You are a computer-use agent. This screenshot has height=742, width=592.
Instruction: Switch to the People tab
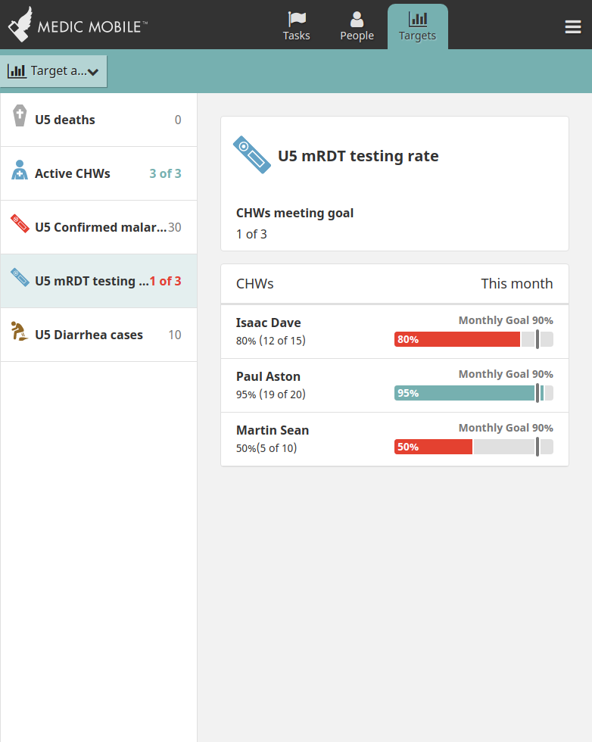[357, 26]
